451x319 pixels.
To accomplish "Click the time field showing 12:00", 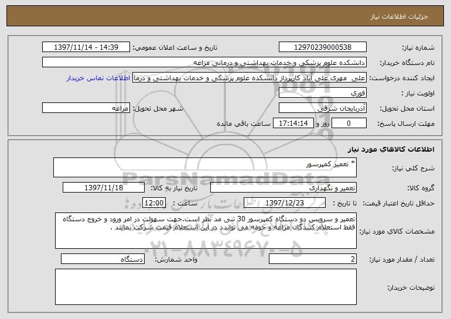I will pos(154,203).
